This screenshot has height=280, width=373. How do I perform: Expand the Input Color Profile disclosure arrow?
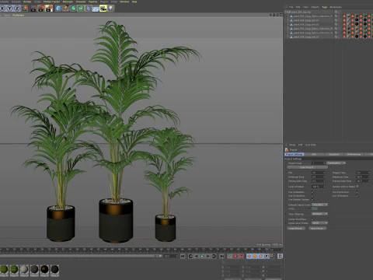click(x=285, y=223)
